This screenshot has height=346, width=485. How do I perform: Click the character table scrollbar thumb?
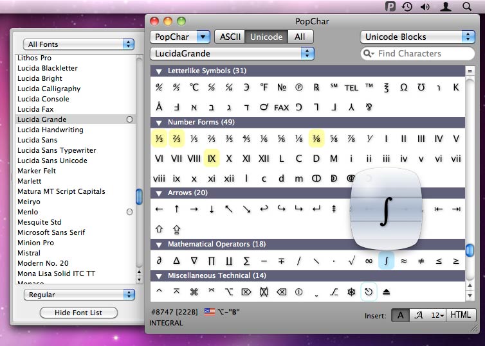click(470, 250)
